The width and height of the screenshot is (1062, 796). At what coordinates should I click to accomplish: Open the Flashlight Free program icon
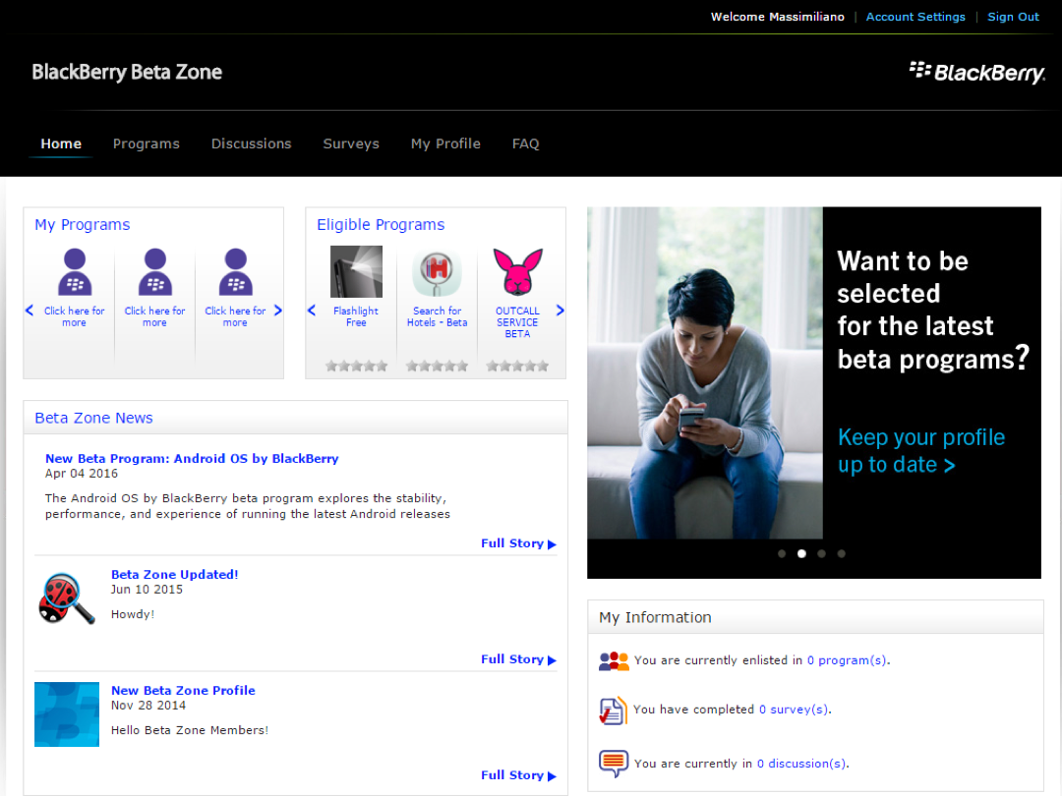(x=356, y=271)
